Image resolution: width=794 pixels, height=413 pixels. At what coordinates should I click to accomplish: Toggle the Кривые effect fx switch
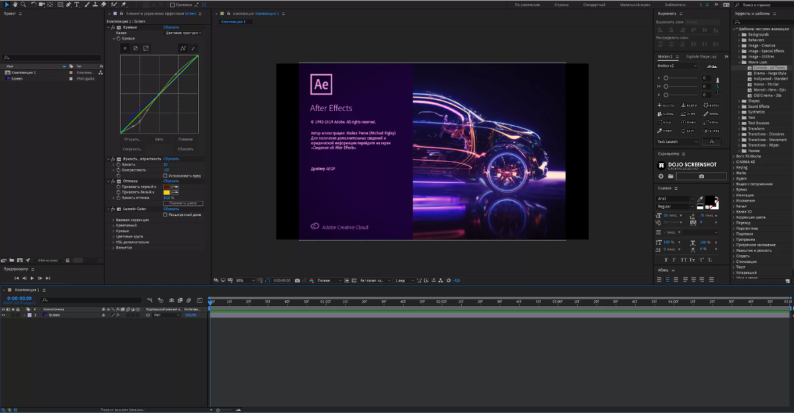113,27
